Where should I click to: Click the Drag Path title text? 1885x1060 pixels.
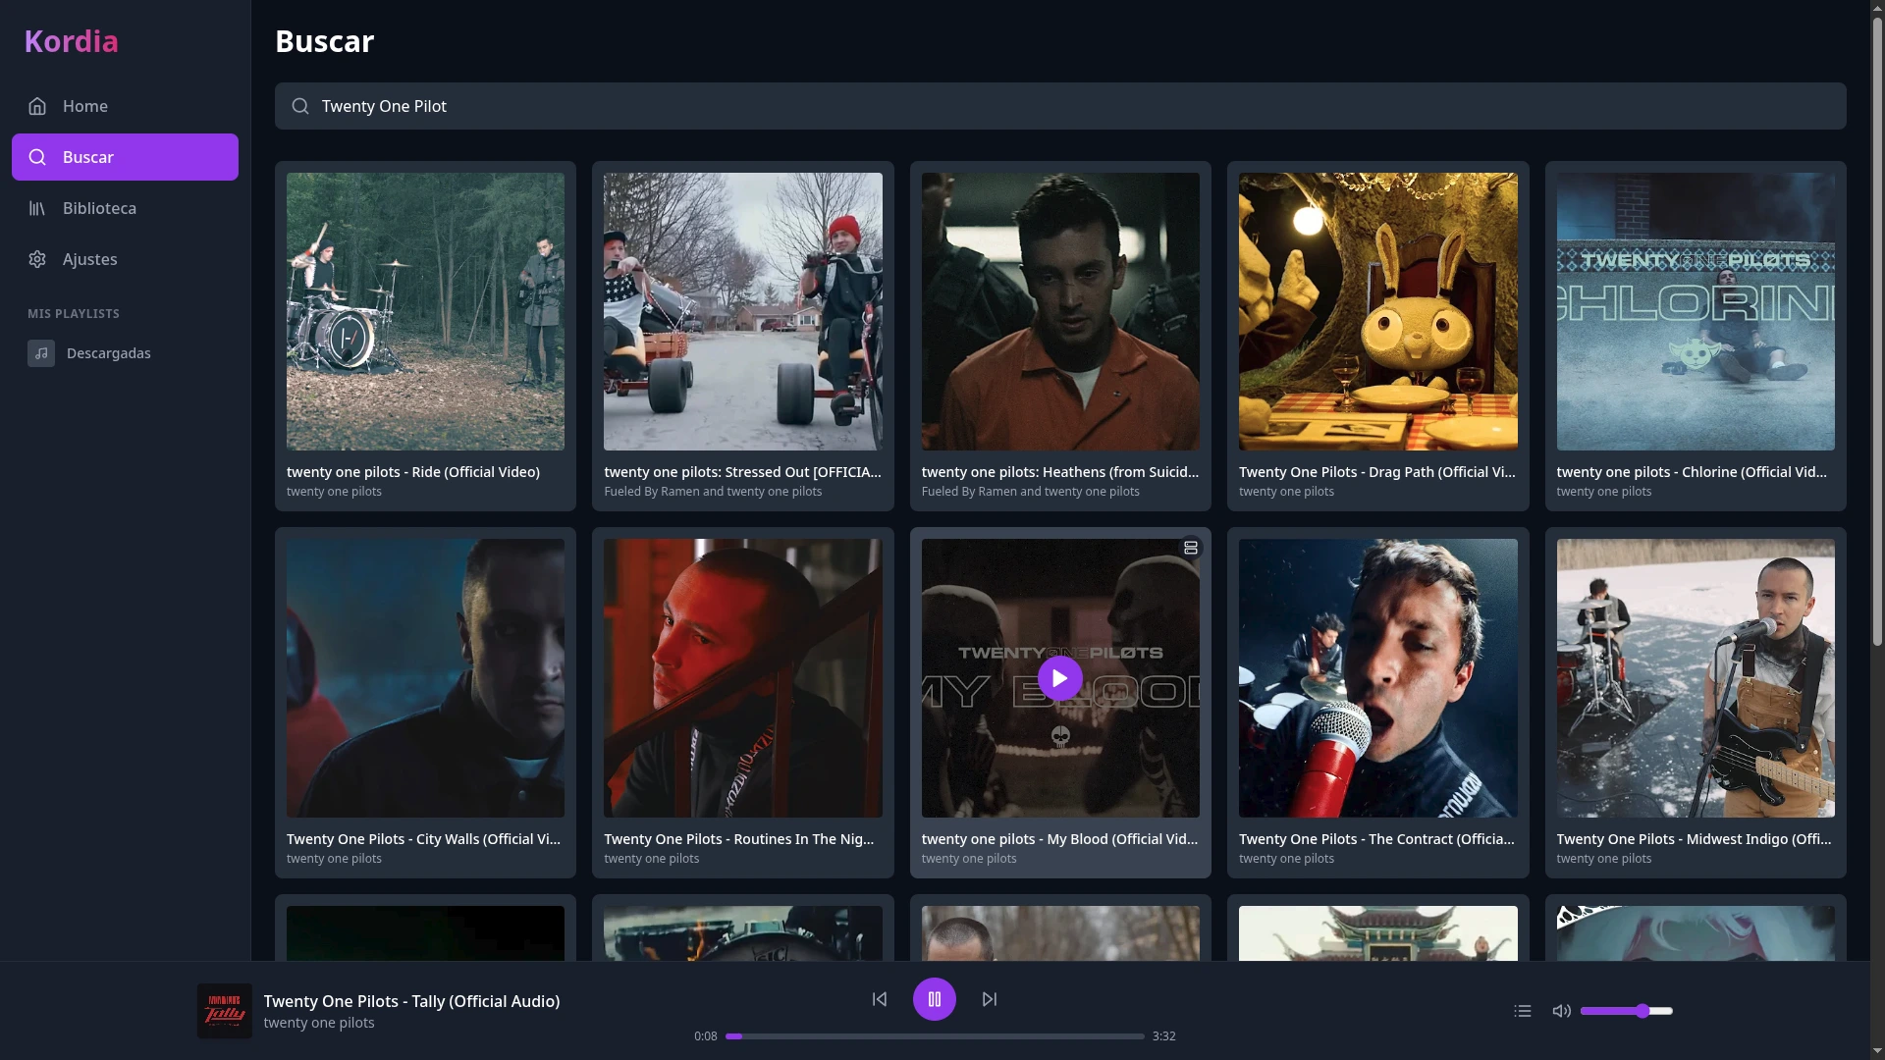click(x=1377, y=472)
